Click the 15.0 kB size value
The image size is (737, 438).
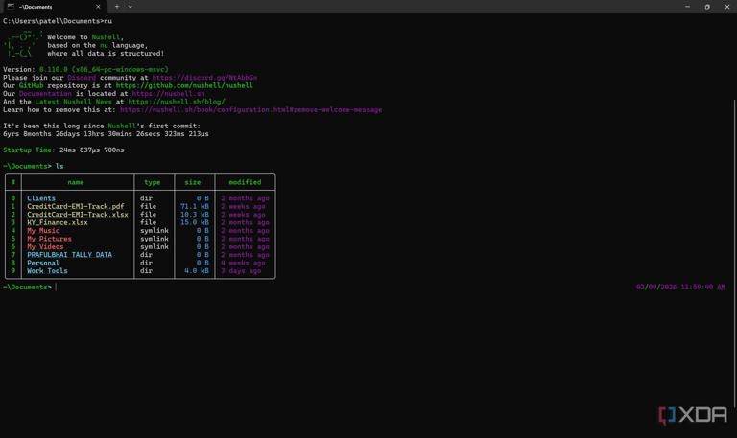pos(195,222)
